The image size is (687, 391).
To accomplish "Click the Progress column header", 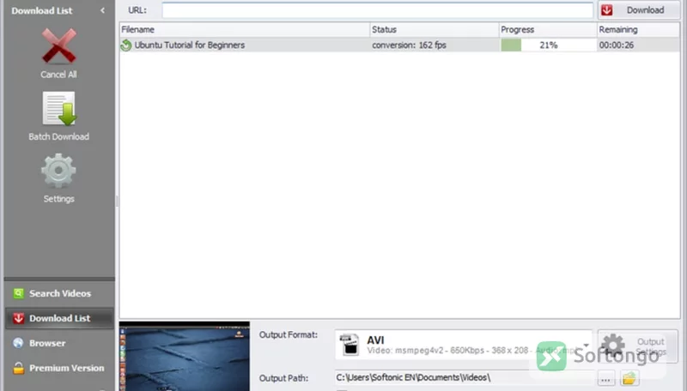I will [x=548, y=29].
